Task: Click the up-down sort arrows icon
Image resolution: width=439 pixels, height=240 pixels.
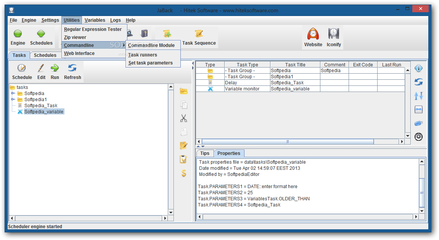Action: pyautogui.click(x=418, y=96)
